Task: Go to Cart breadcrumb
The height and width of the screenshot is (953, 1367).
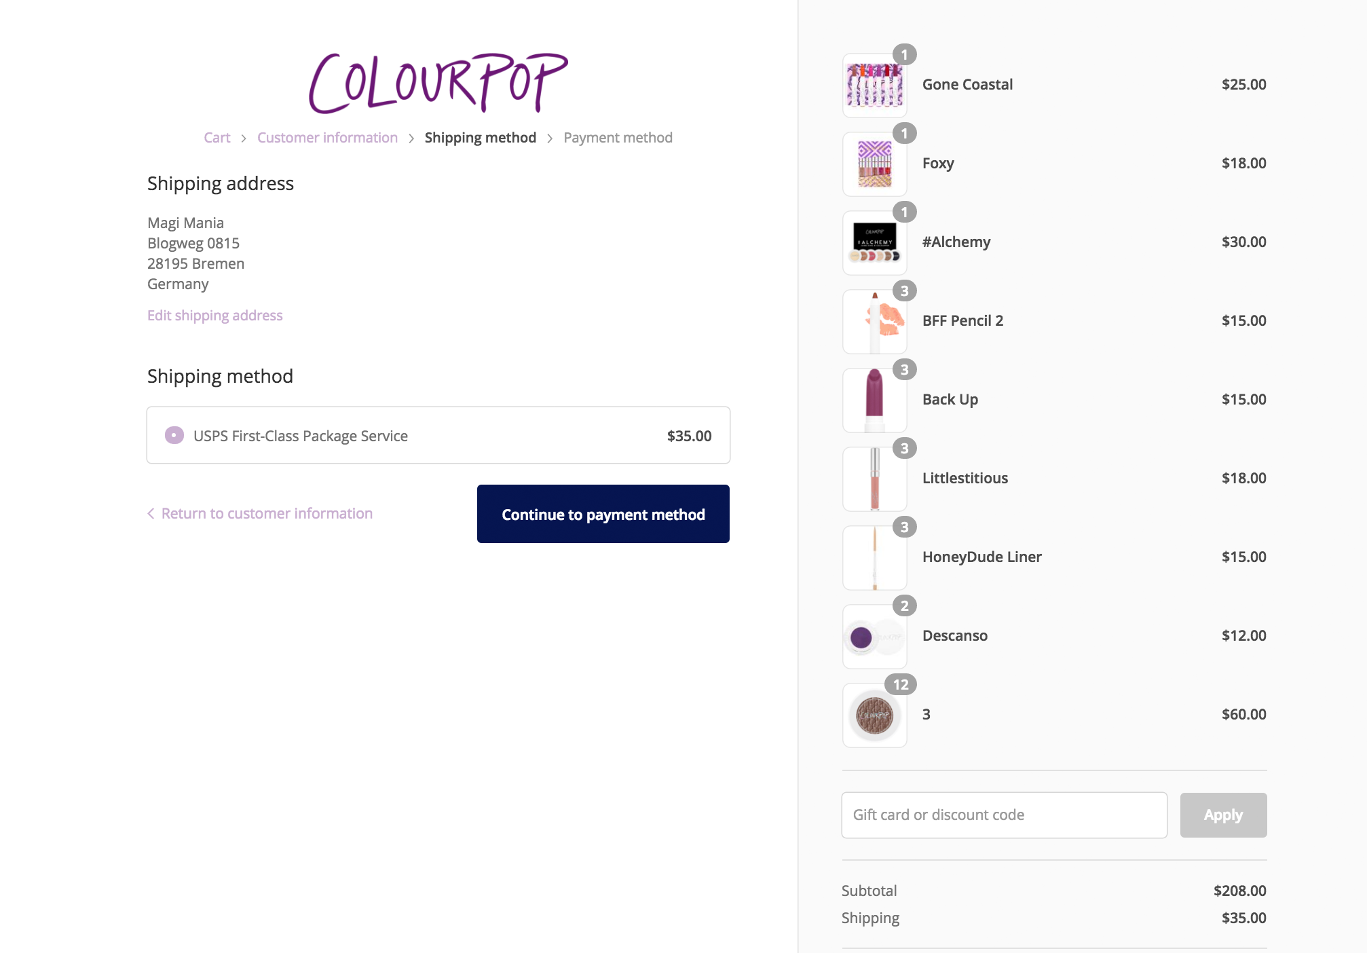Action: point(217,138)
